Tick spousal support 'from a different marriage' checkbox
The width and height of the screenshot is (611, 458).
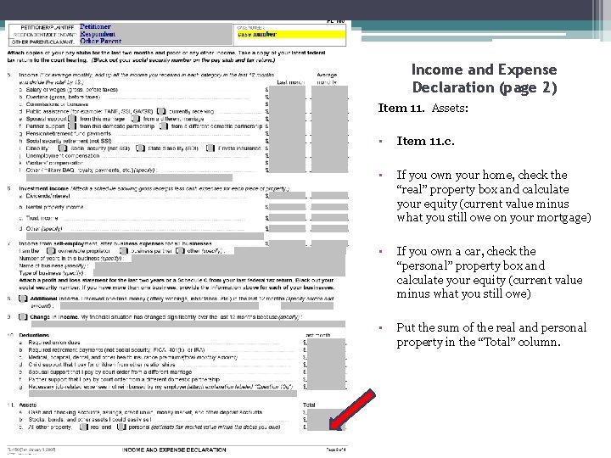click(x=135, y=119)
